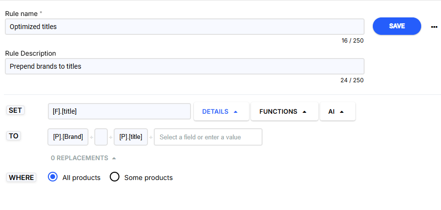This screenshot has height=210, width=441.
Task: Click the [P].[title] value chip
Action: [131, 137]
